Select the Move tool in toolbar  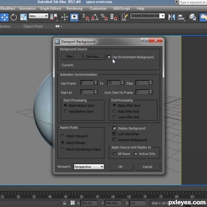pyautogui.click(x=4, y=17)
